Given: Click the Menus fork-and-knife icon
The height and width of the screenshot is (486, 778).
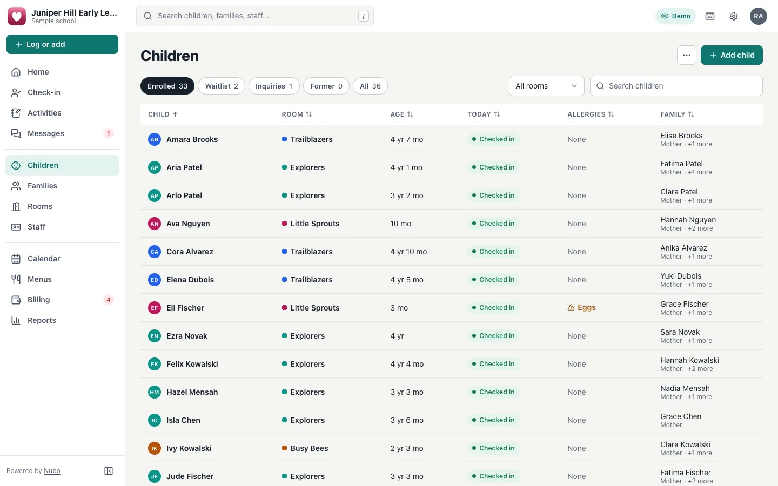Looking at the screenshot, I should tap(16, 279).
